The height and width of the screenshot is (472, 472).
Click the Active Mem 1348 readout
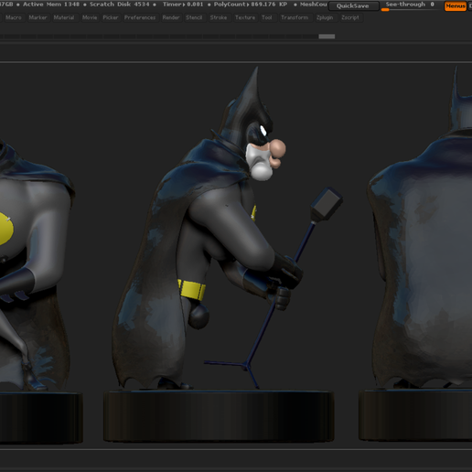[x=51, y=5]
